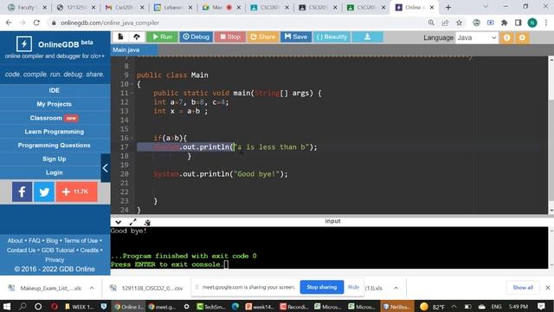This screenshot has width=554, height=312.
Task: Click Stop sharing in the Meet bar
Action: tap(321, 287)
